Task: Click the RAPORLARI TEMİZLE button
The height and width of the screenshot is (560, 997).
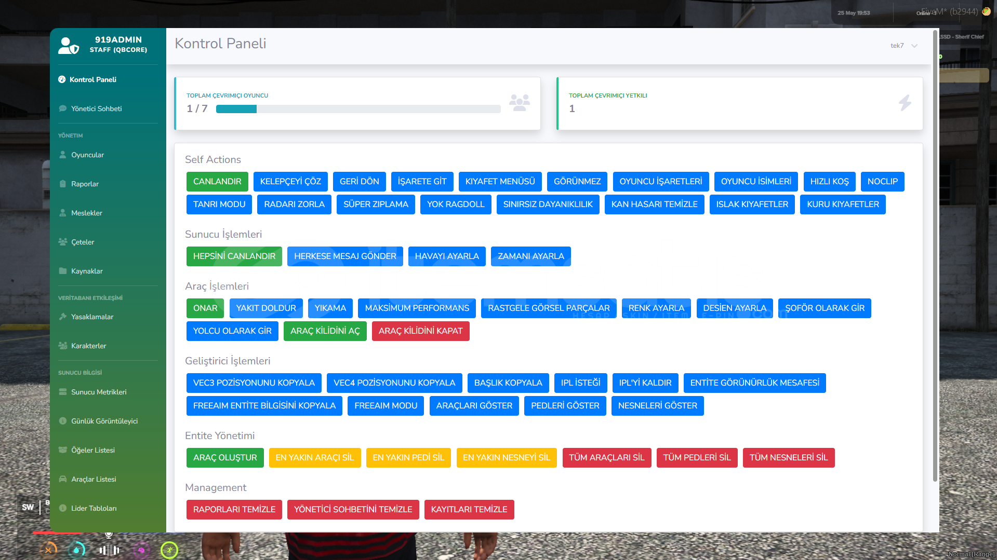Action: click(x=234, y=510)
